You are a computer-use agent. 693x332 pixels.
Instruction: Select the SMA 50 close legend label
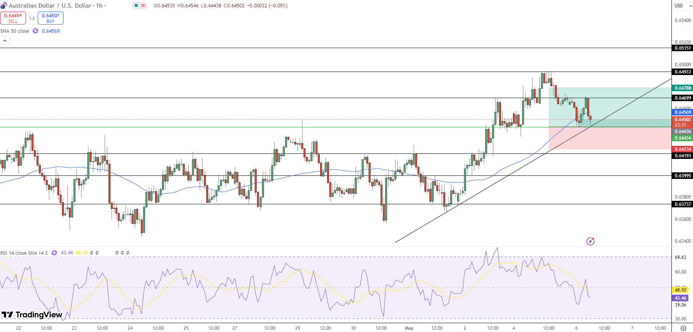(15, 31)
